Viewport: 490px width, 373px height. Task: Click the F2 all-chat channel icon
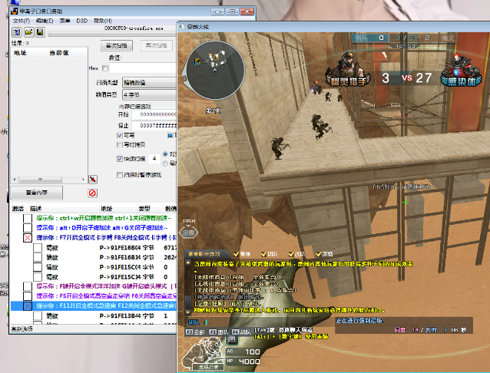tap(190, 332)
